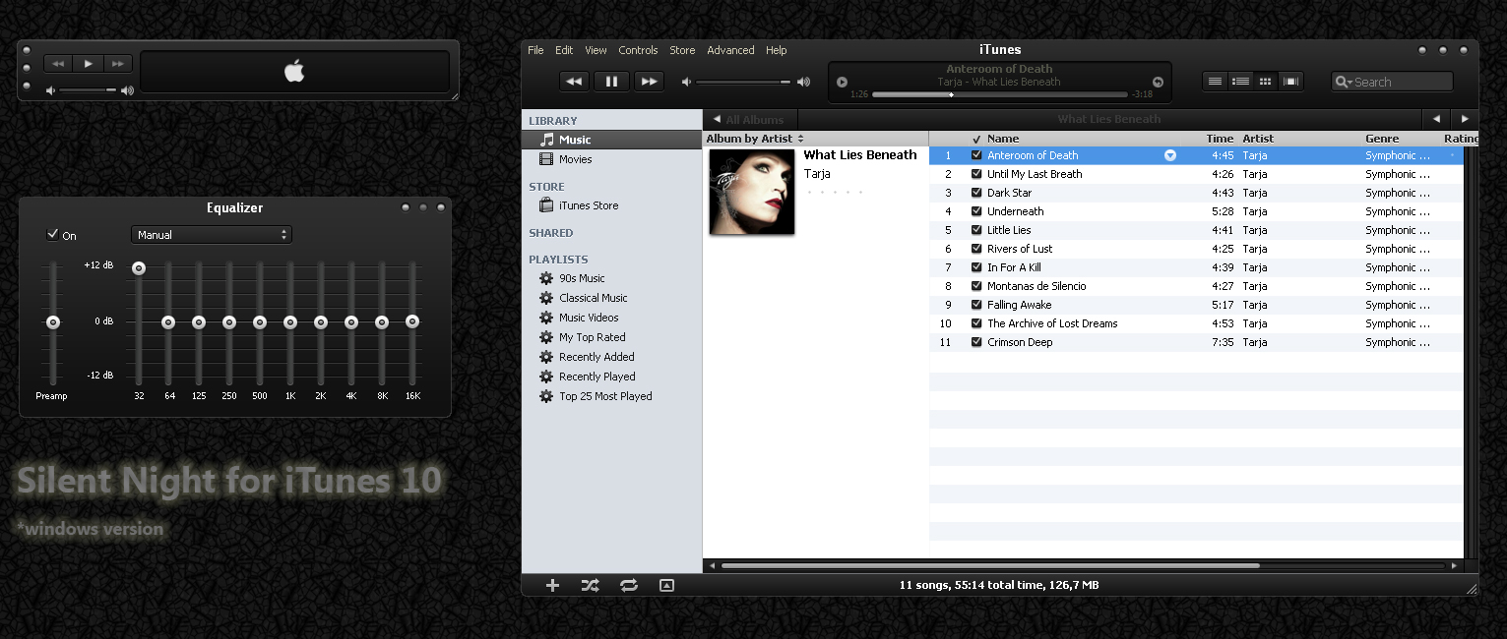Click the What Lies Beneath album cover
This screenshot has width=1507, height=639.
click(x=752, y=192)
